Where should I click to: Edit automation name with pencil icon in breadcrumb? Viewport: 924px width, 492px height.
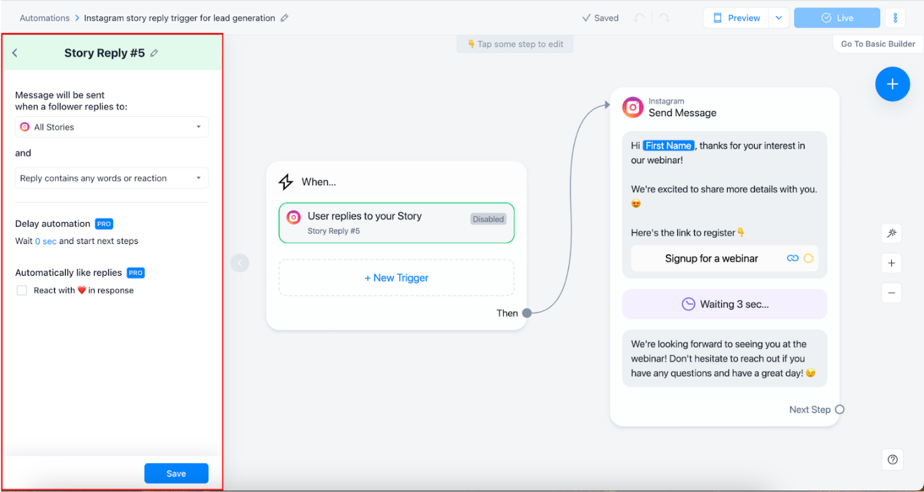(x=285, y=18)
